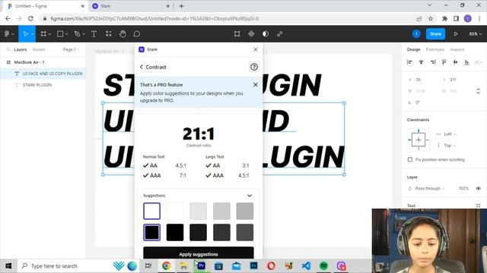Toggle the constrain proportions control

479,91
